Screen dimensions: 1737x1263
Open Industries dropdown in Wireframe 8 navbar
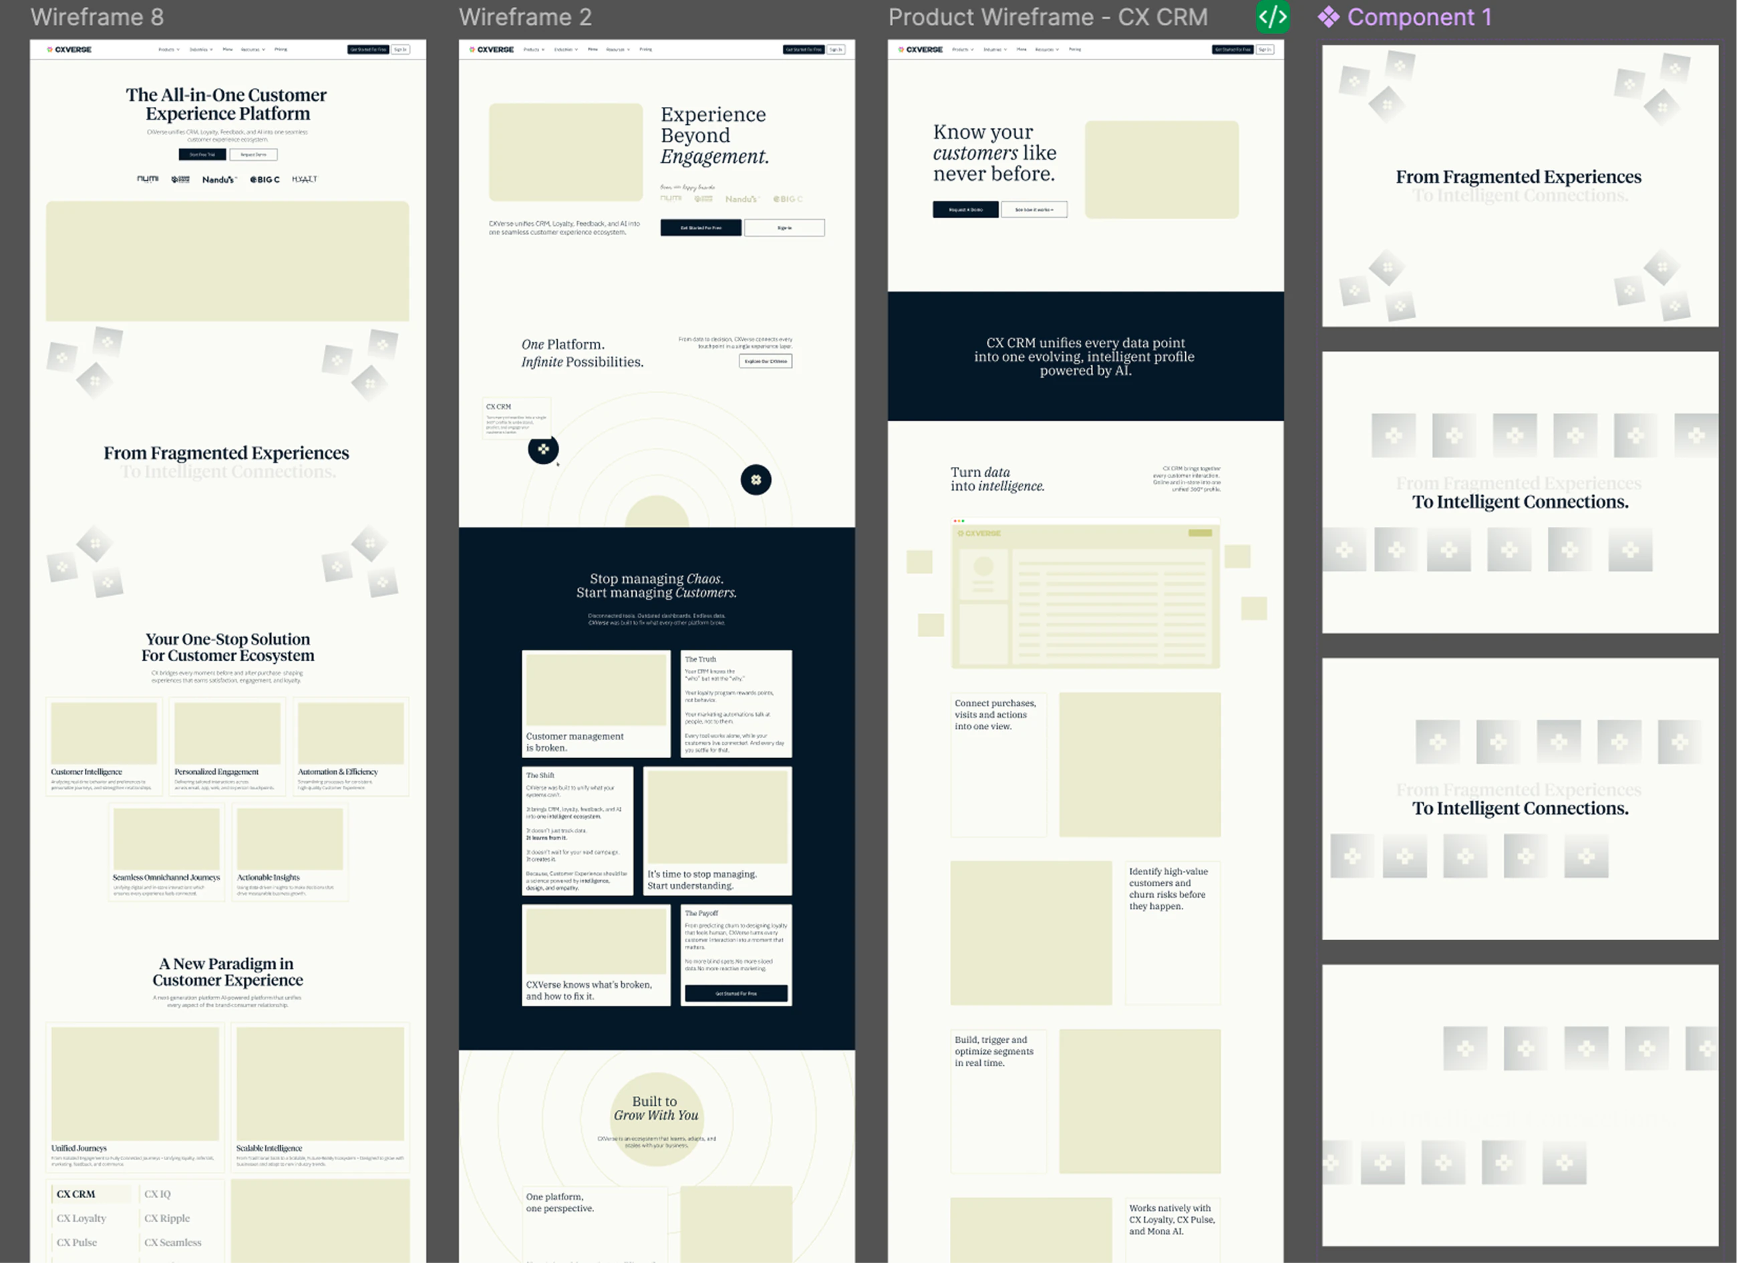tap(200, 49)
